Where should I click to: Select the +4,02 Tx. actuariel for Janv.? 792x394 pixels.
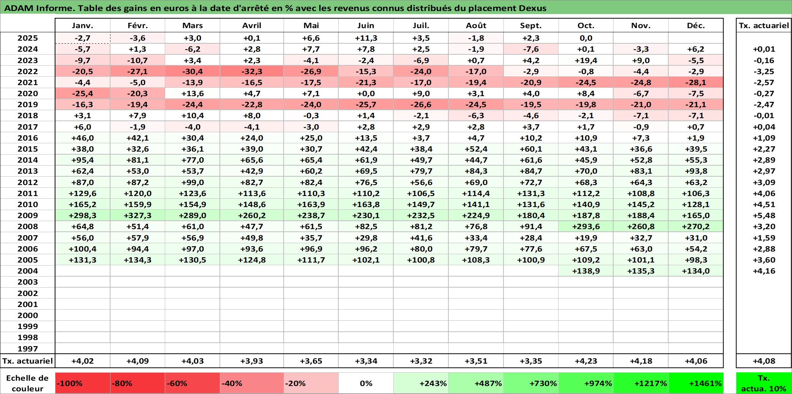pyautogui.click(x=83, y=361)
